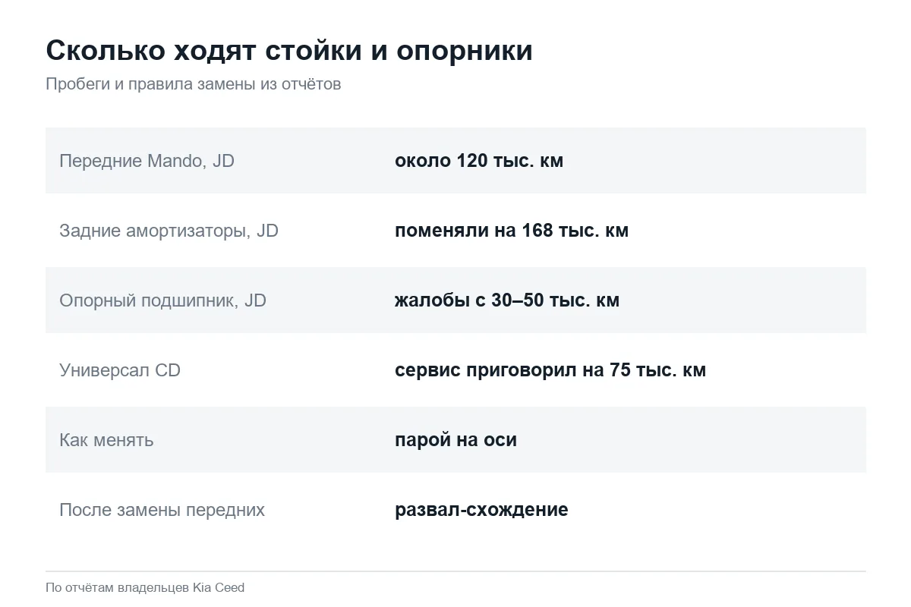Select the label 'Опорный подшипник, JD'
Screen dimensions: 911x607
tap(162, 300)
